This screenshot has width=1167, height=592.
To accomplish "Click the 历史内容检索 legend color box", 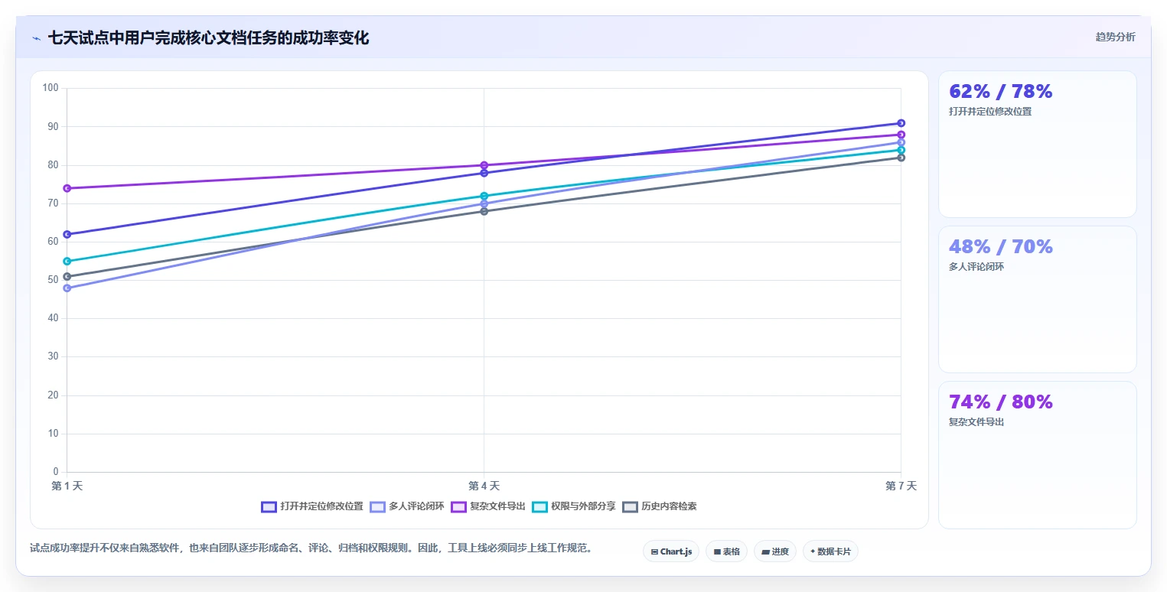I will [630, 506].
